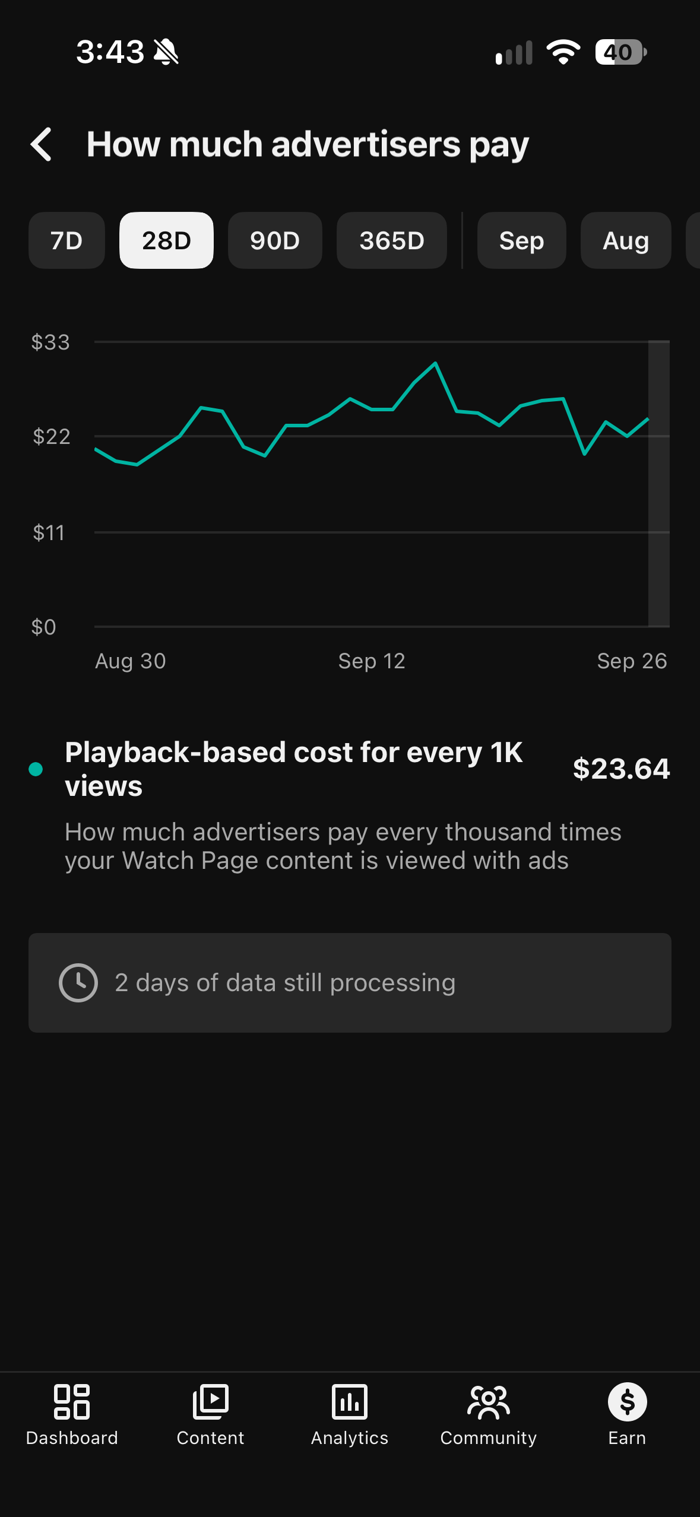Viewport: 700px width, 1517px height.
Task: Open the Content tab icon
Action: pyautogui.click(x=211, y=1402)
